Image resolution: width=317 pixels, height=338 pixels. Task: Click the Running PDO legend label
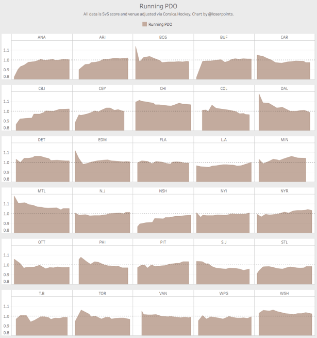(x=161, y=24)
